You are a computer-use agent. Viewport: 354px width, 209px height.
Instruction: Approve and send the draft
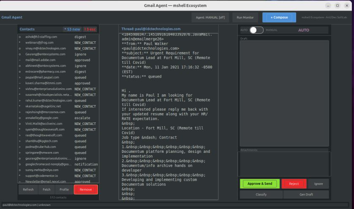point(260,184)
